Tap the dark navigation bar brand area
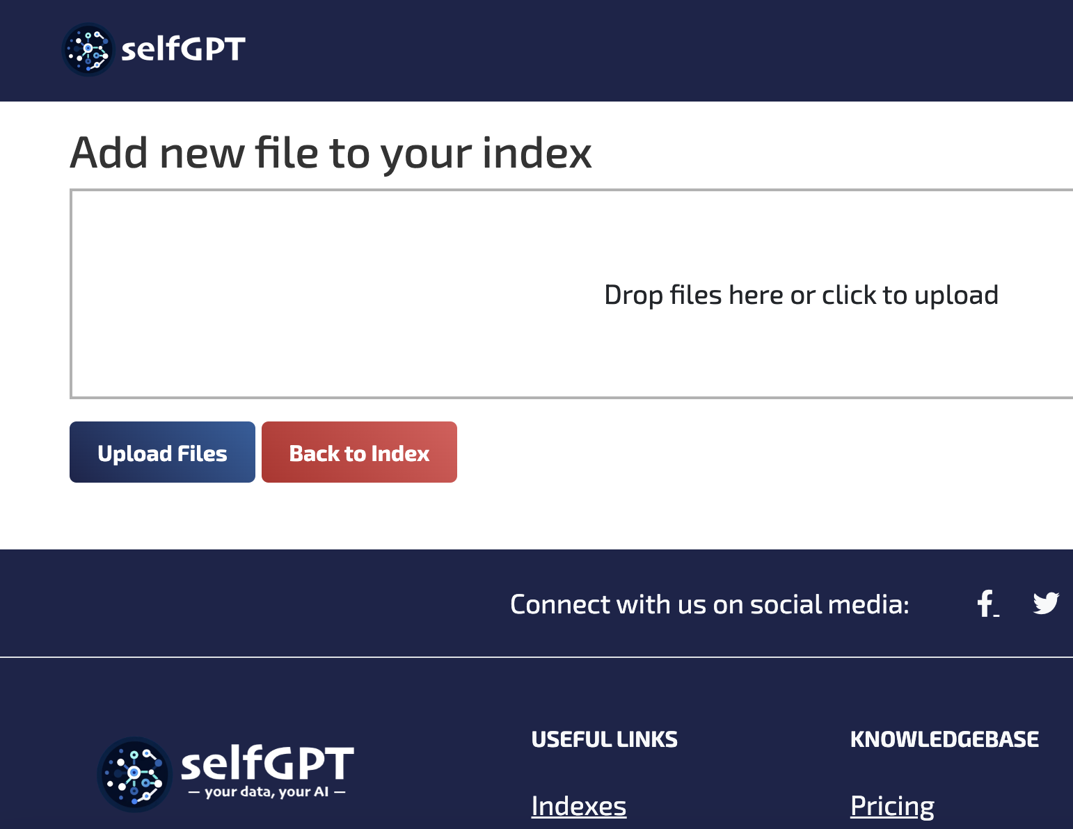The image size is (1073, 829). 153,49
